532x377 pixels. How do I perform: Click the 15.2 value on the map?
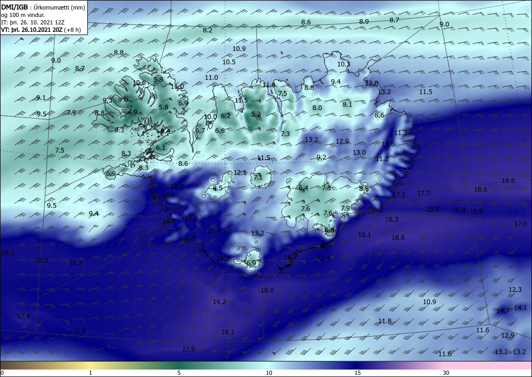177,186
